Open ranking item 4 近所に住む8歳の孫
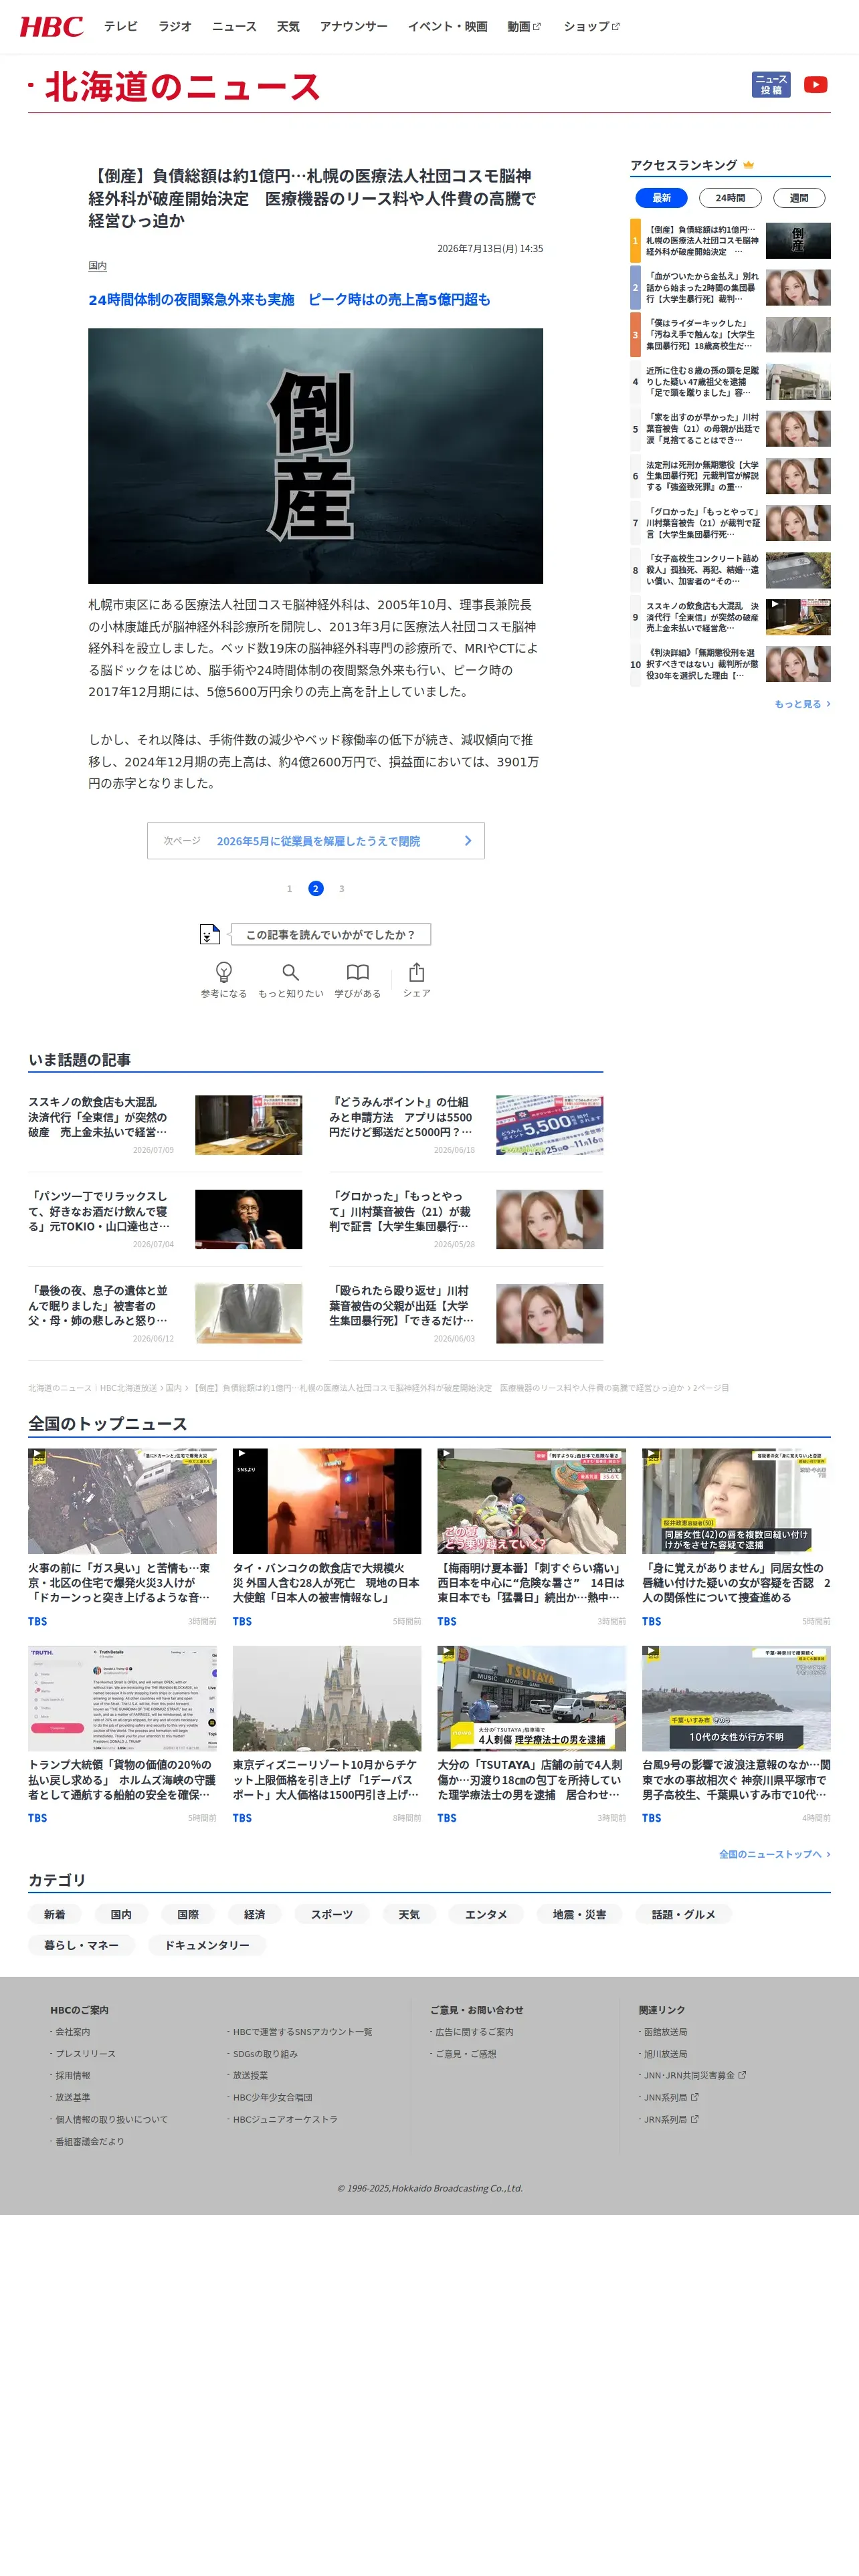 click(730, 381)
